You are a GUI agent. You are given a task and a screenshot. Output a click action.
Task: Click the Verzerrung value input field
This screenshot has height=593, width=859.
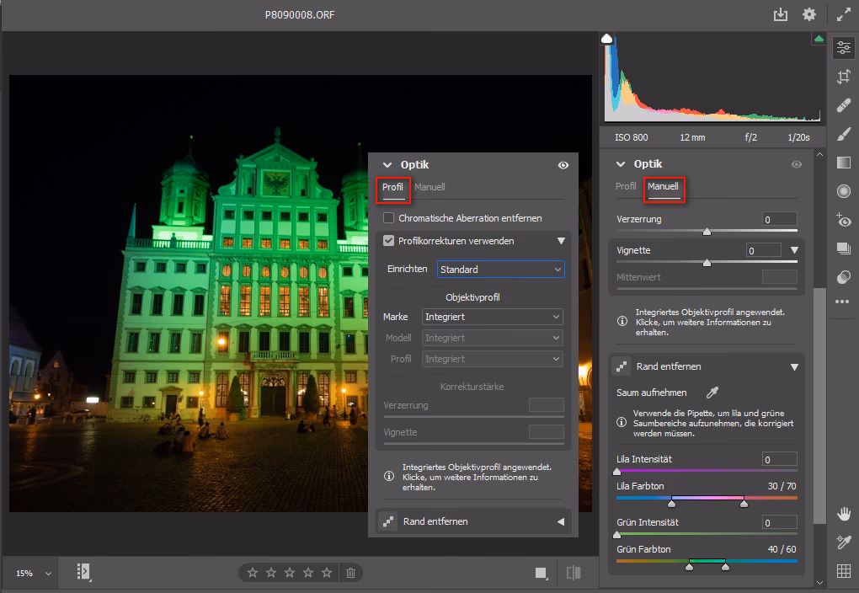pyautogui.click(x=779, y=219)
